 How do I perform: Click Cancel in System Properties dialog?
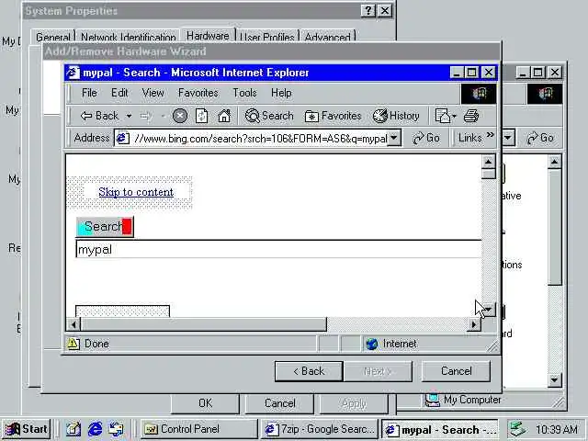279,403
